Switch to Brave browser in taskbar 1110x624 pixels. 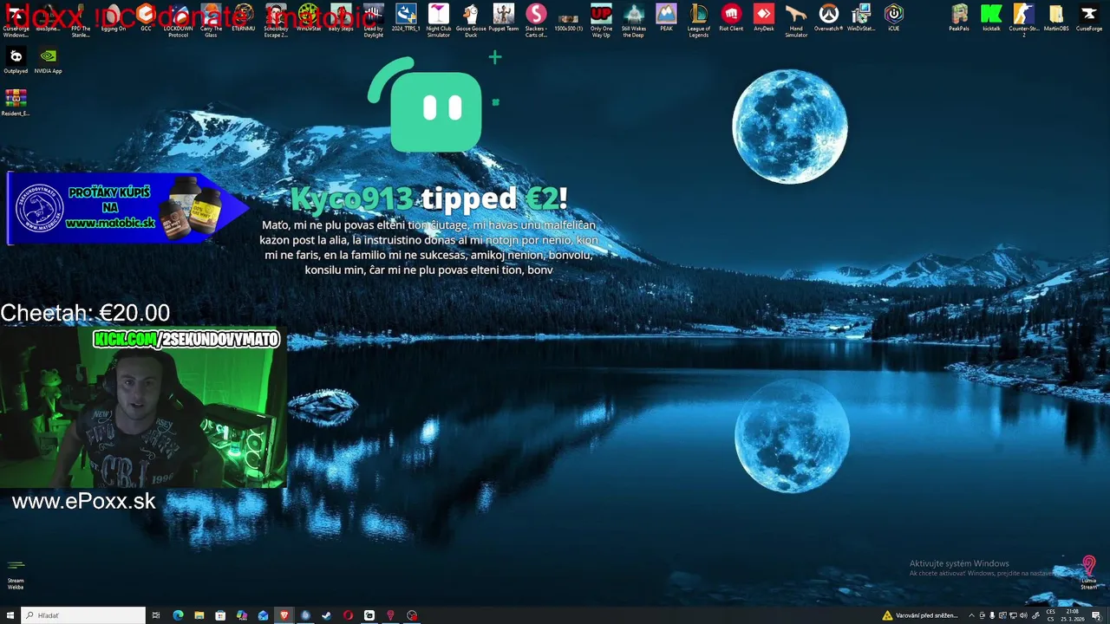click(284, 615)
